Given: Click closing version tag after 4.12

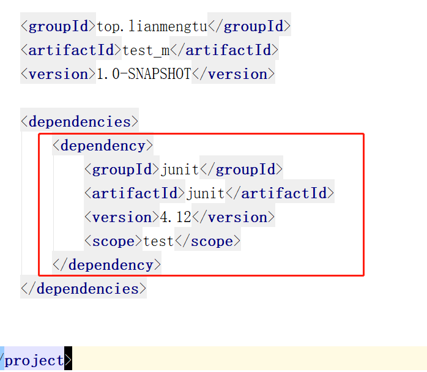Looking at the screenshot, I should 233,217.
